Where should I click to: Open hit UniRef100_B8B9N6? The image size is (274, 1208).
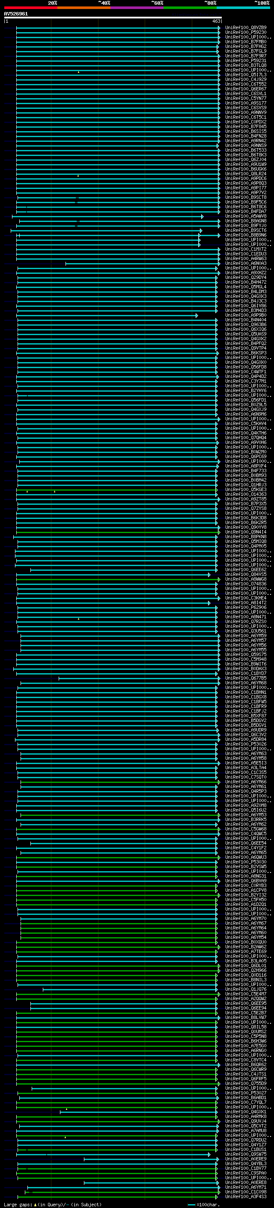click(245, 235)
